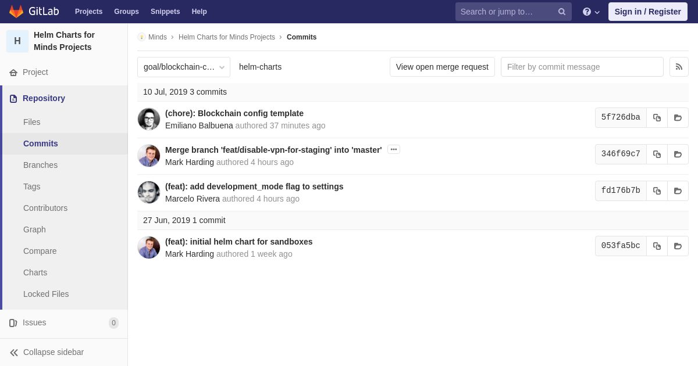The height and width of the screenshot is (366, 698).
Task: Browse files at commit fd176b7b
Action: 678,191
